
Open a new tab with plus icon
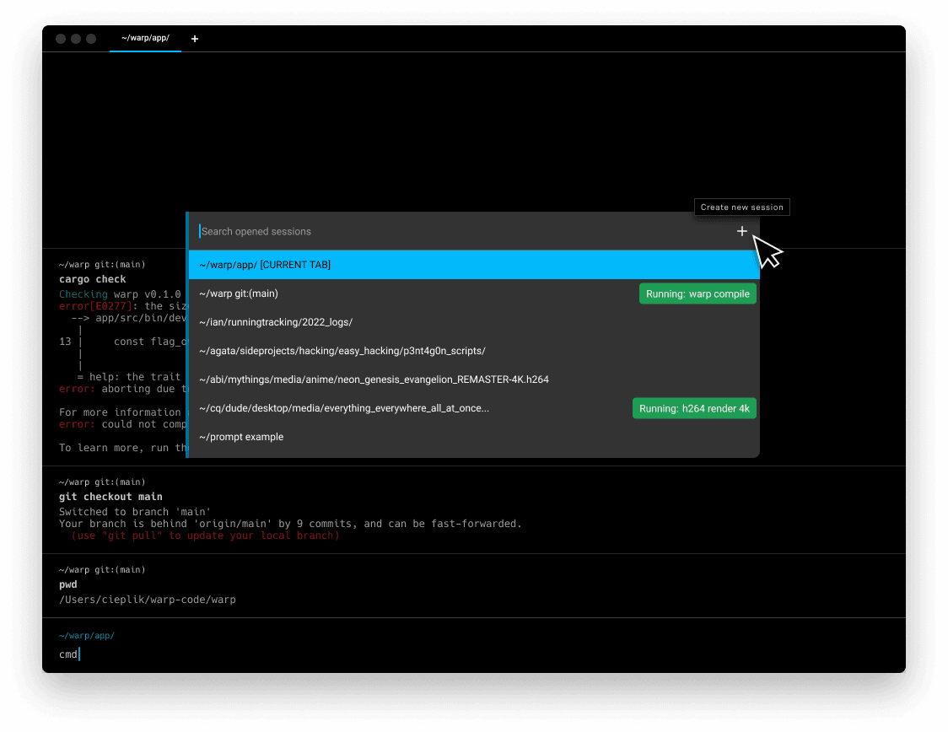195,39
